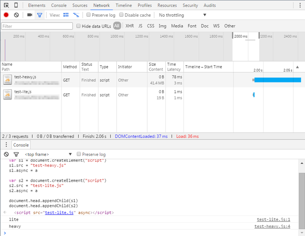Click JS file icon for test-heavy.js

8,80
